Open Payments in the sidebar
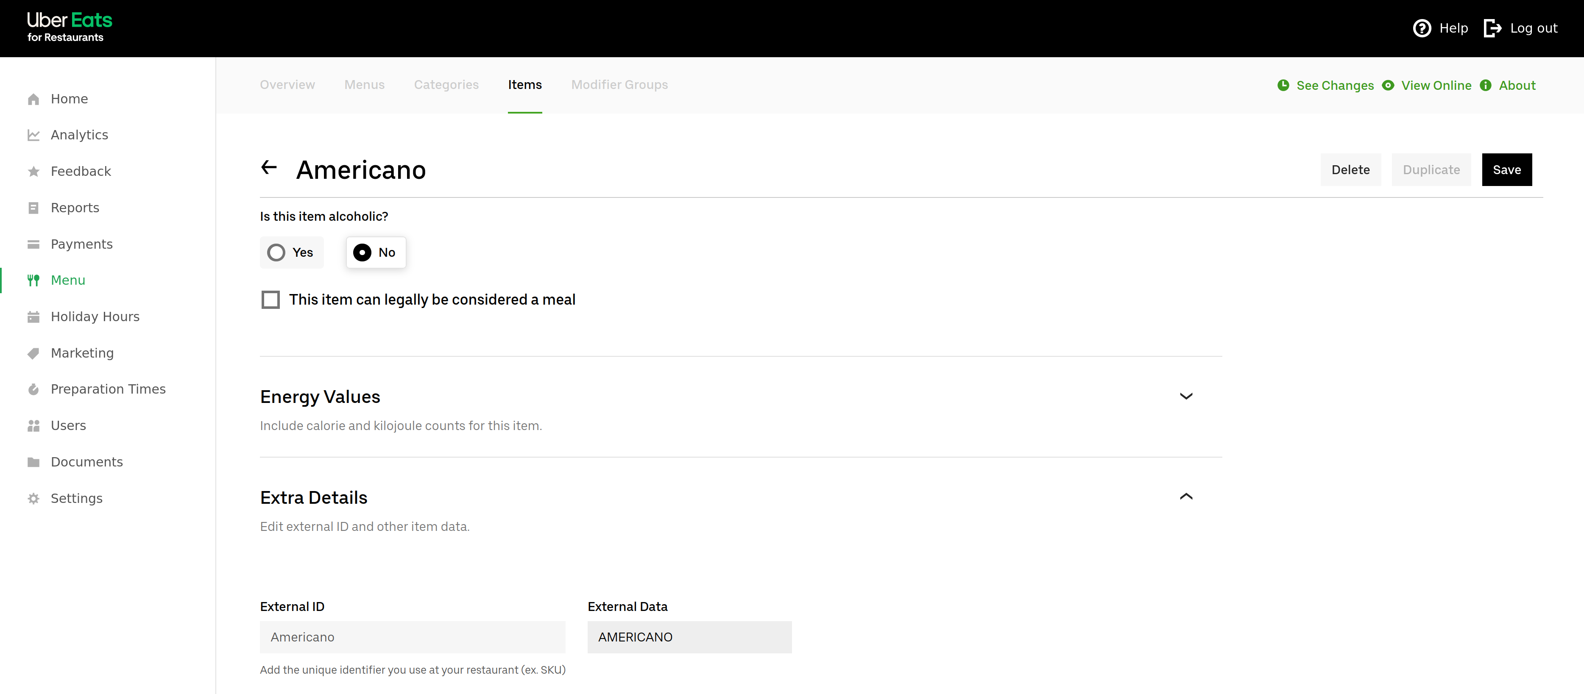The height and width of the screenshot is (694, 1584). coord(82,244)
